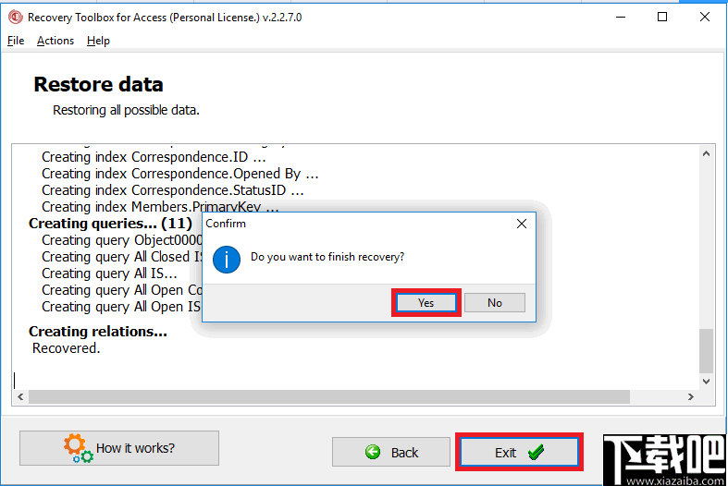This screenshot has height=486, width=728.
Task: Click No in the Confirm dialog
Action: point(495,303)
